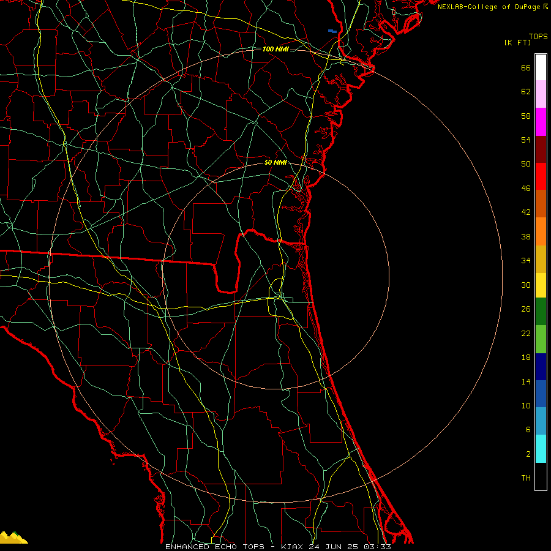The height and width of the screenshot is (551, 551).
Task: Click the yellow mountain logo in the corner
Action: coord(13,538)
